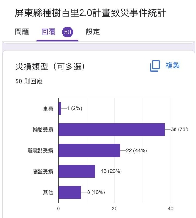The width and height of the screenshot is (196, 218).
Task: Click the copy chart icon
Action: coord(155,66)
